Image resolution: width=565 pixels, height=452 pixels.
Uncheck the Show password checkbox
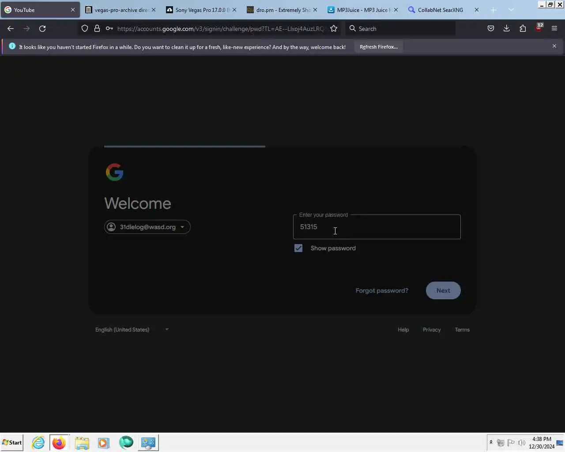298,248
